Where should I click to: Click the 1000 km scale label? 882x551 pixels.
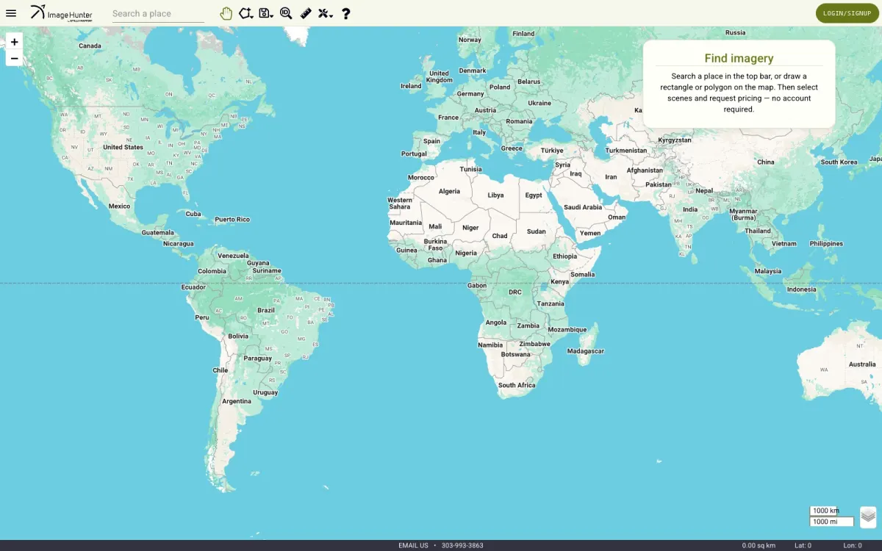click(825, 511)
